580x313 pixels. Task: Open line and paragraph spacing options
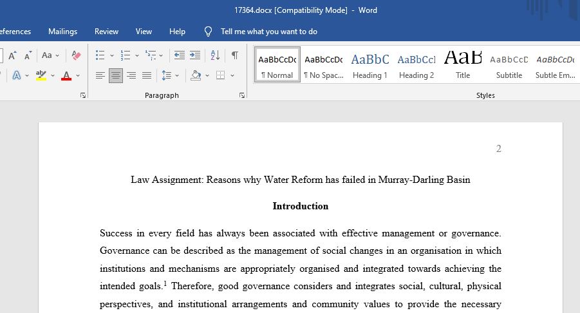click(167, 75)
